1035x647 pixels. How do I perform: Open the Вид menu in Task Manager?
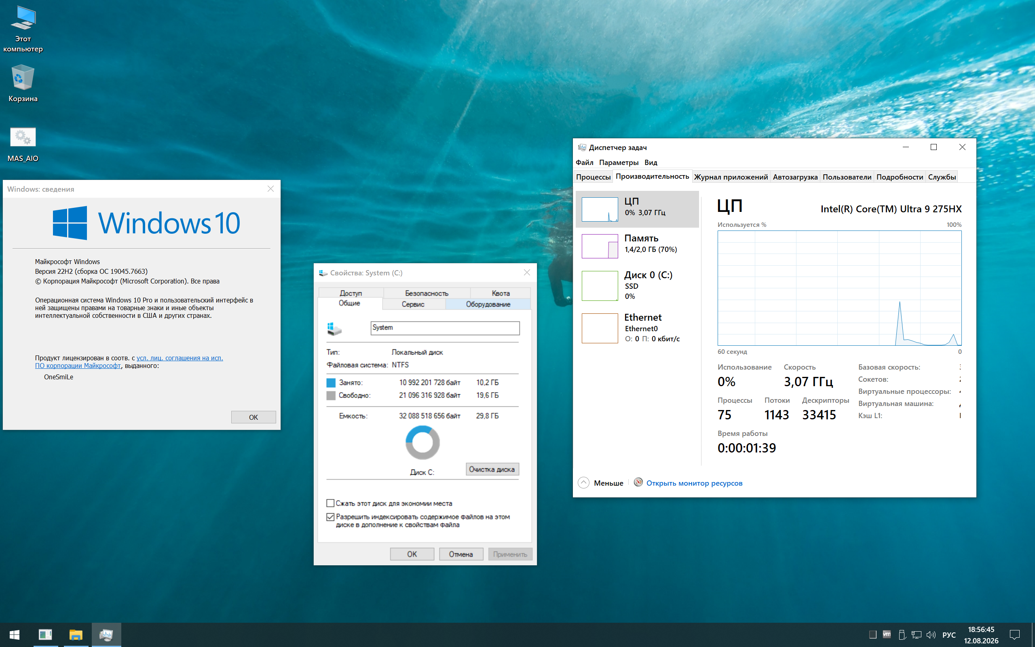651,163
